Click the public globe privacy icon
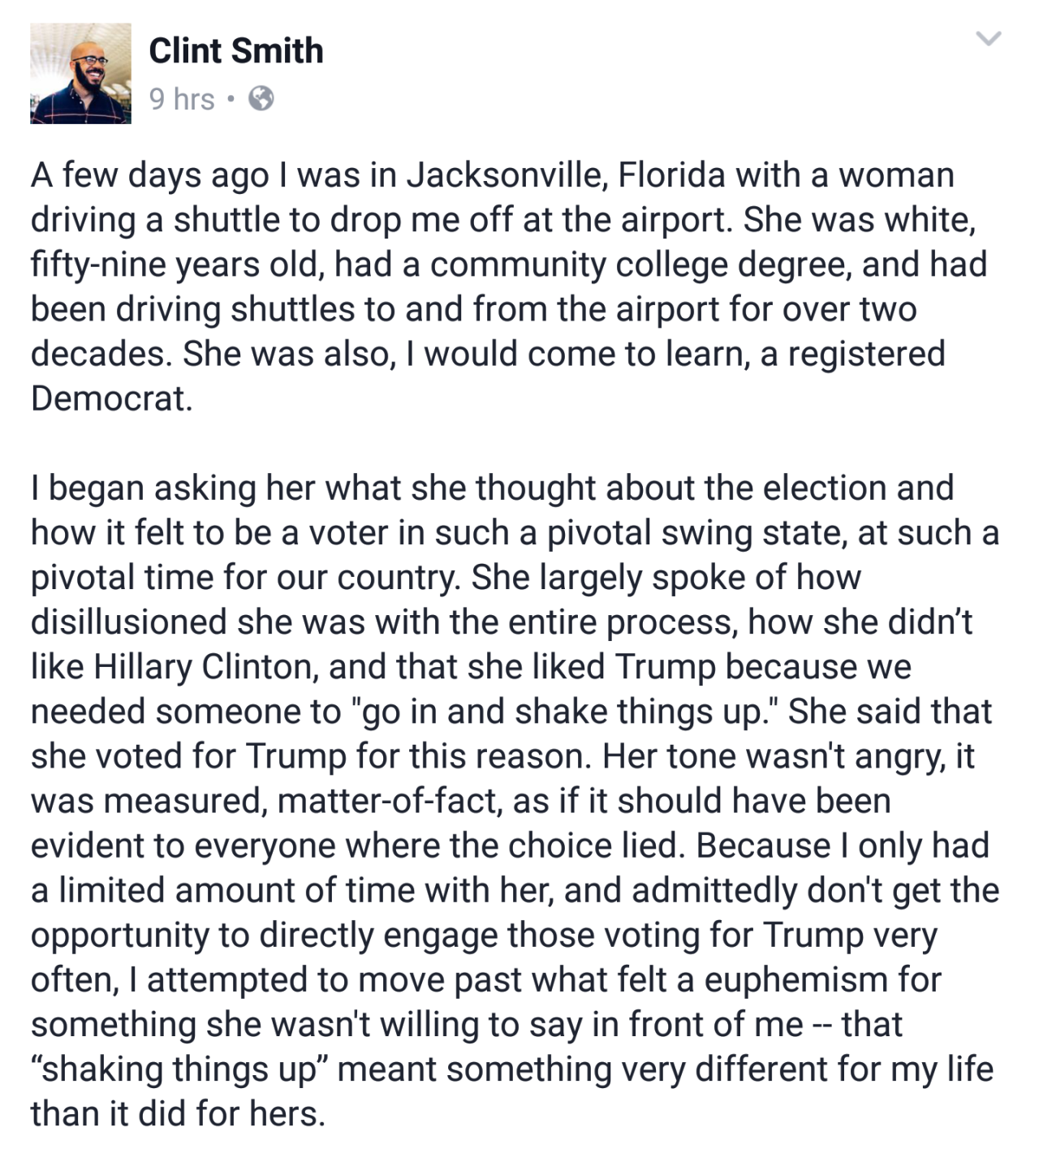The image size is (1039, 1153). 261,99
